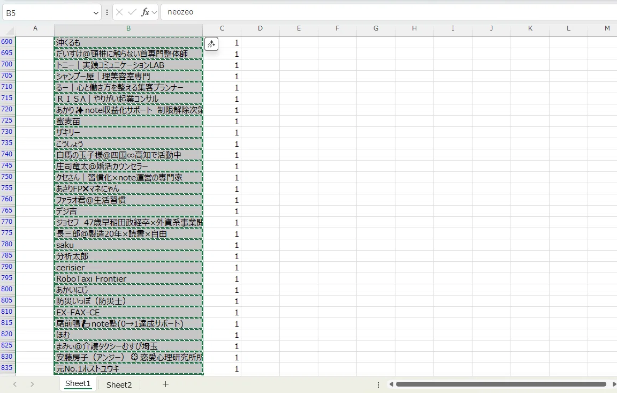Click the Cancel (X) icon in formula bar
The width and height of the screenshot is (617, 393).
click(119, 13)
